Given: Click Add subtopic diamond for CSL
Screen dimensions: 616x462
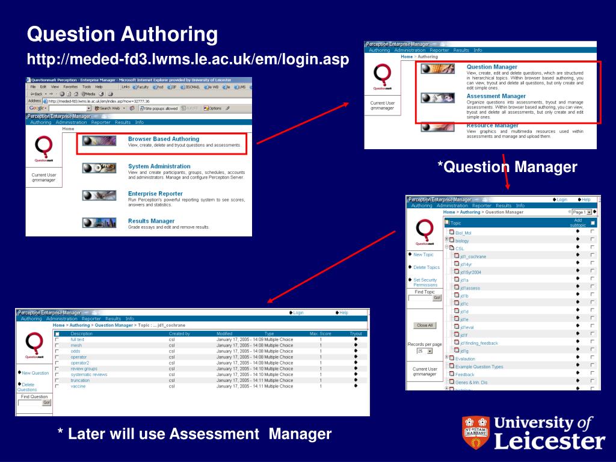Looking at the screenshot, I should click(x=577, y=247).
